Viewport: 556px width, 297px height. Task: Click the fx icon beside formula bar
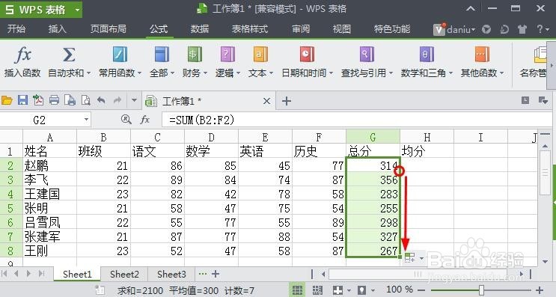[144, 120]
